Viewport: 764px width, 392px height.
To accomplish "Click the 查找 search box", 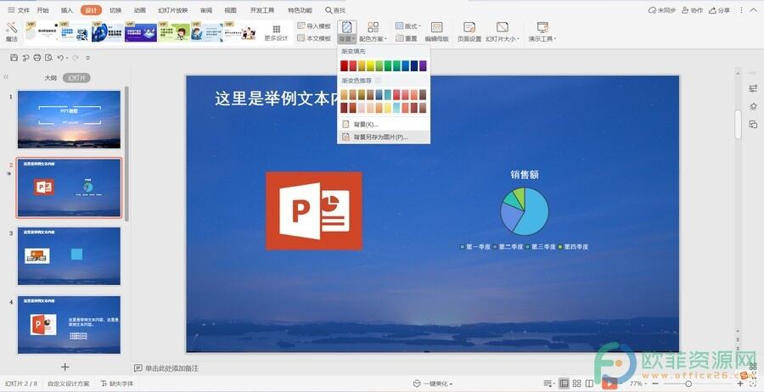I will 335,10.
